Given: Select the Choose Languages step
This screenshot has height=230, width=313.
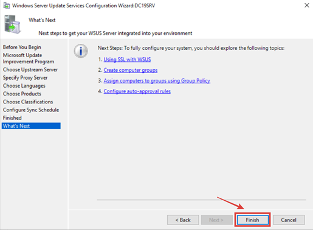Looking at the screenshot, I should pyautogui.click(x=24, y=86).
